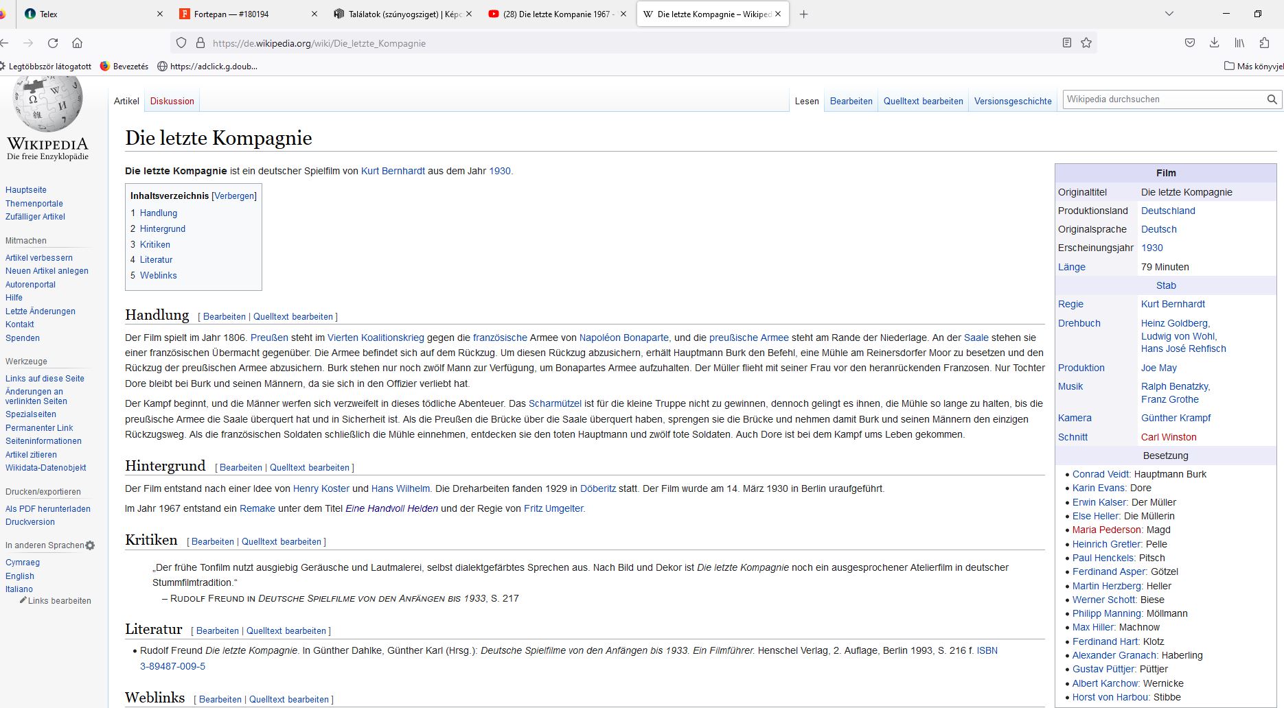
Task: Follow the Kurt Bernhardt link in intro
Action: pos(393,171)
